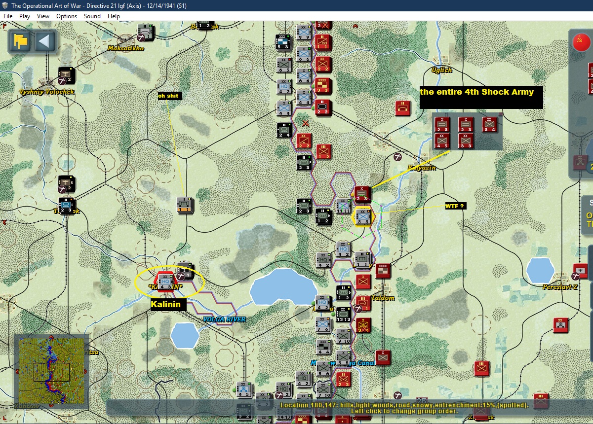This screenshot has width=593, height=424.
Task: Click the Location 180,147 status text
Action: point(404,405)
